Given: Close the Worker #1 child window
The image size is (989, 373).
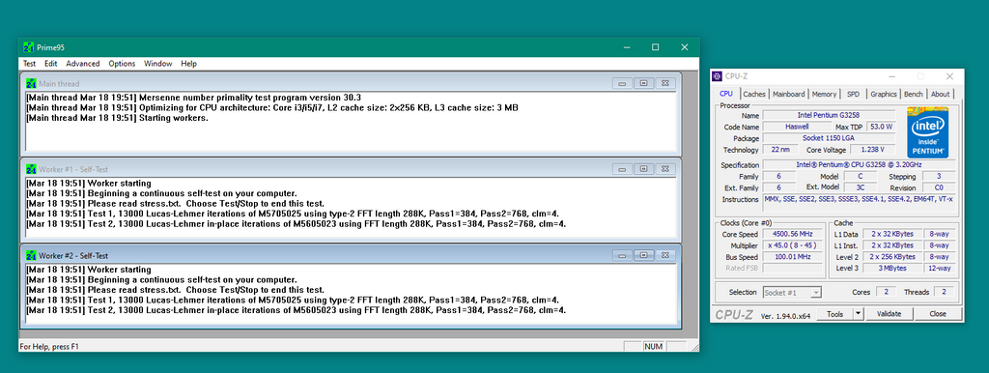Looking at the screenshot, I should [664, 169].
